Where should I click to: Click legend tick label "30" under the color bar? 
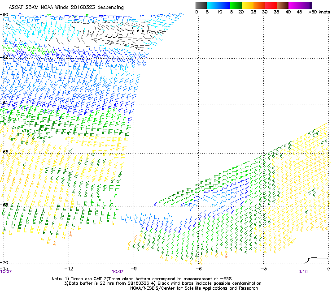pos(265,12)
